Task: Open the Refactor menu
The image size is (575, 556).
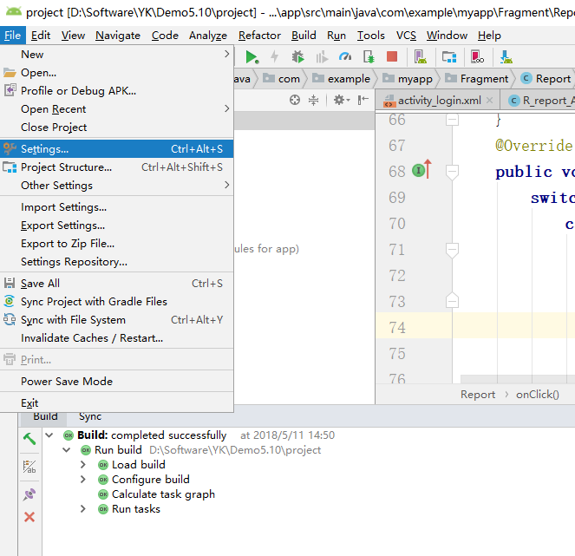Action: 259,36
